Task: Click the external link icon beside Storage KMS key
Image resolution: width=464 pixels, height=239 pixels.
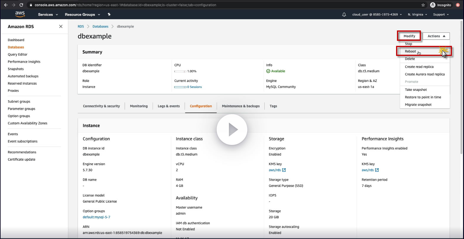Action: click(x=284, y=170)
